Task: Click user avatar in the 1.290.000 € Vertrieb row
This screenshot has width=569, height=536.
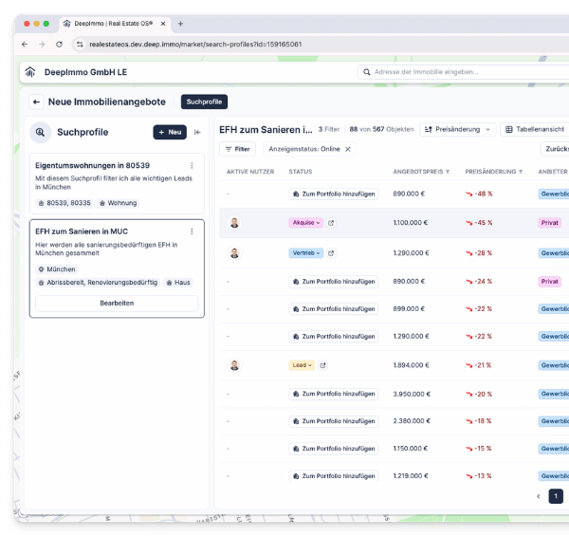Action: [x=235, y=253]
